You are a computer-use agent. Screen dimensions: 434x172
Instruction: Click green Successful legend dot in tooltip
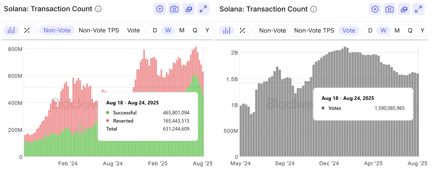(108, 113)
